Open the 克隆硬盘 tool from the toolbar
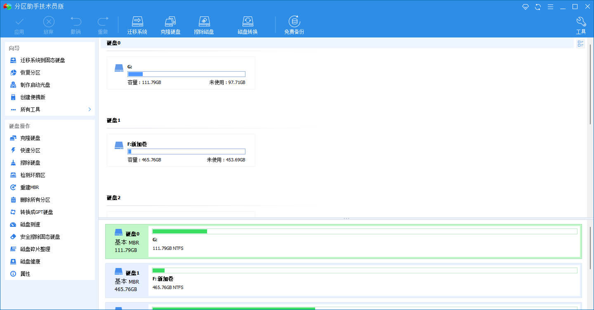 click(x=170, y=24)
